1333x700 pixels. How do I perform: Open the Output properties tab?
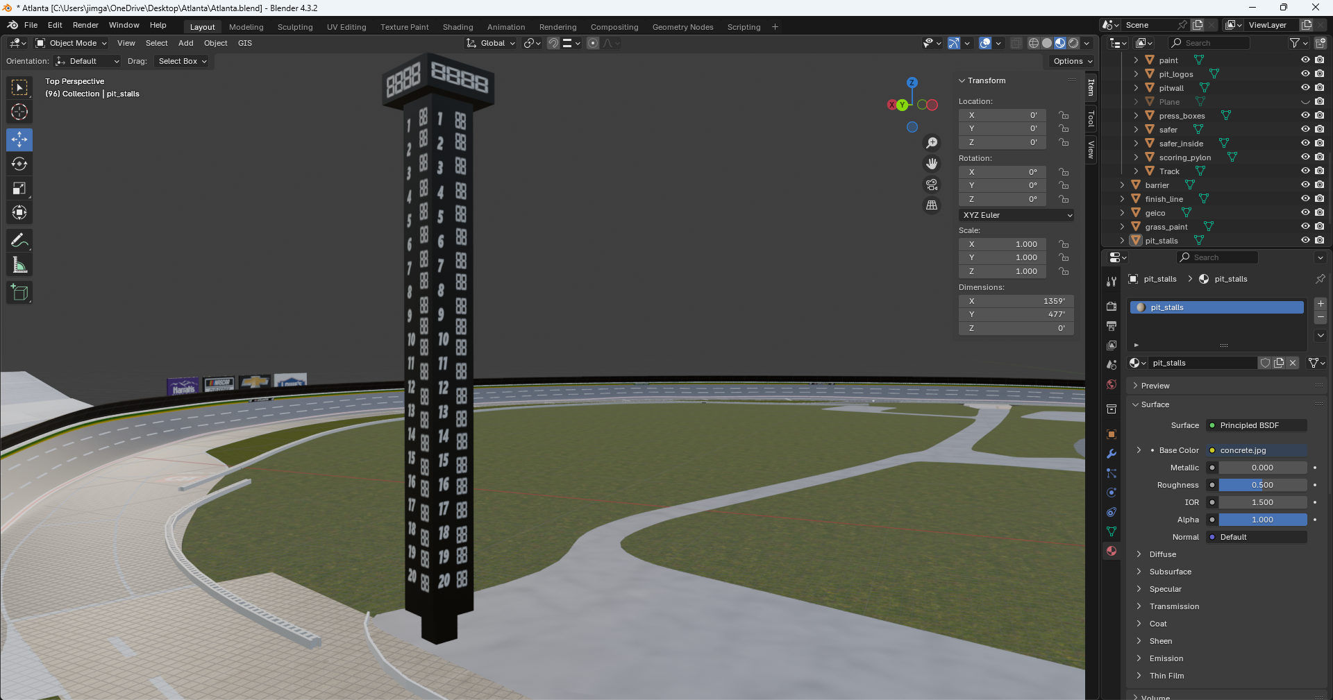pyautogui.click(x=1112, y=326)
